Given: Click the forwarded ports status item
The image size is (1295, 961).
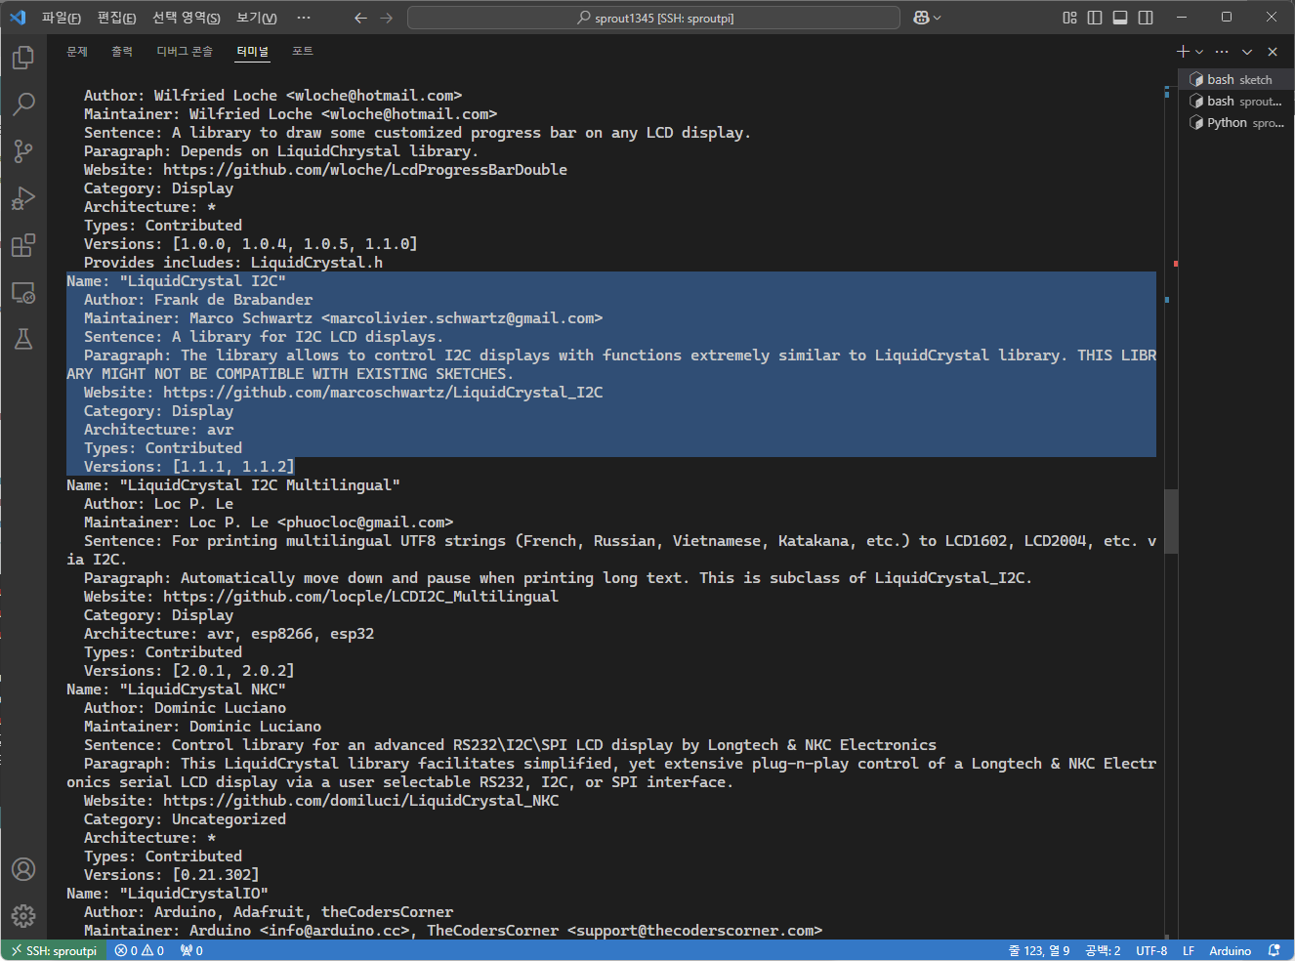Looking at the screenshot, I should (x=191, y=950).
